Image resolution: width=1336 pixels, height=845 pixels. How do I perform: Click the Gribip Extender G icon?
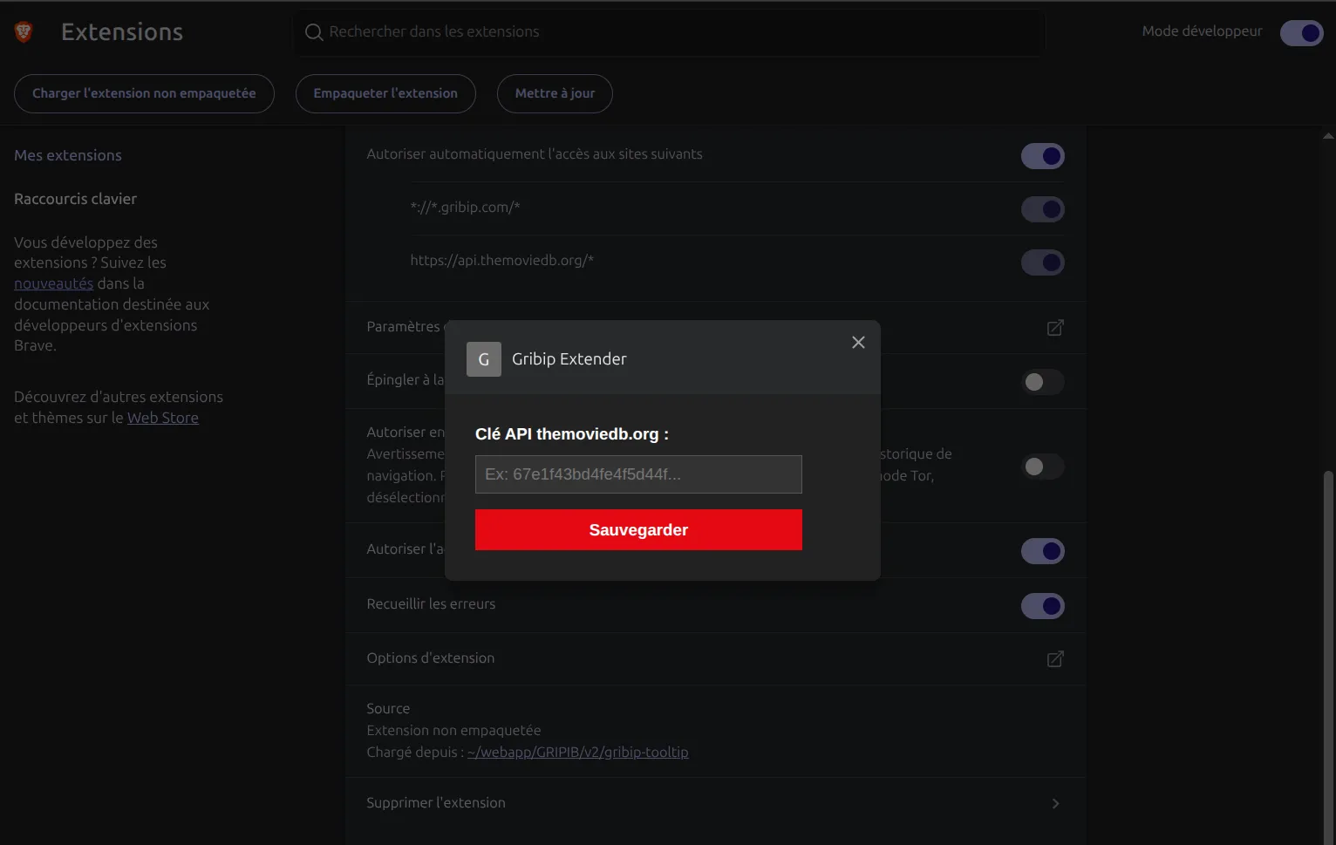tap(484, 359)
